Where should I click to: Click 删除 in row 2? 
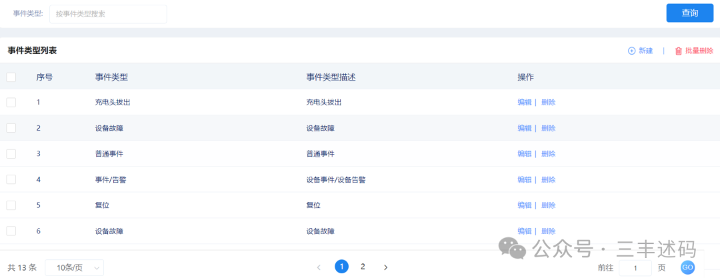pyautogui.click(x=548, y=128)
